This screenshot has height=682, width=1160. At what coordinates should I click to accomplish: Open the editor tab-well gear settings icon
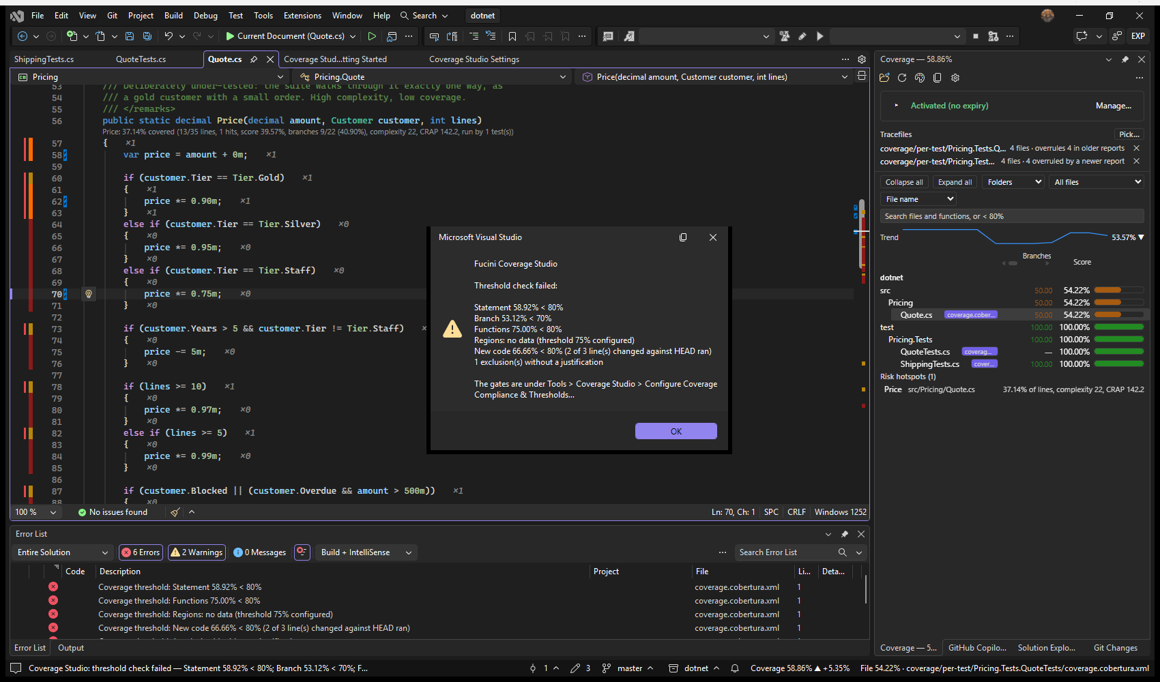coord(862,59)
